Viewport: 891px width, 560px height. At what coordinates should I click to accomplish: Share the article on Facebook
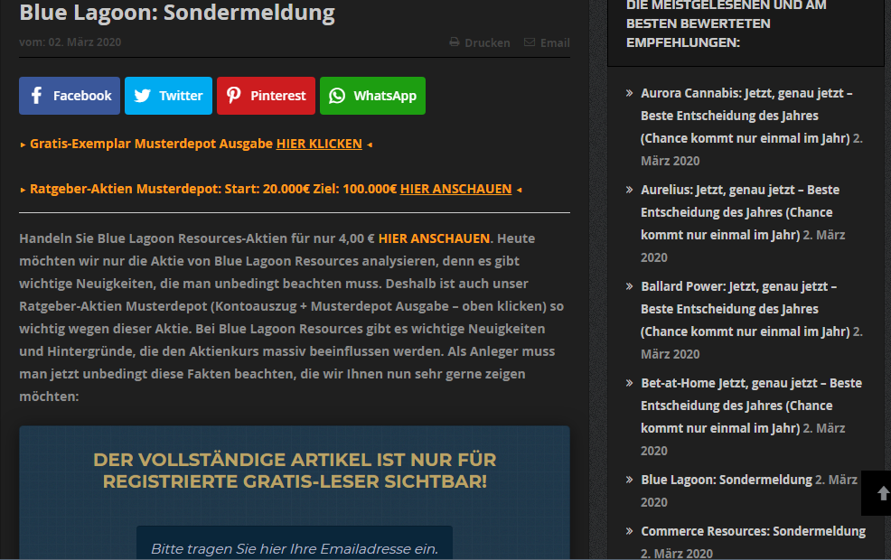pyautogui.click(x=70, y=96)
